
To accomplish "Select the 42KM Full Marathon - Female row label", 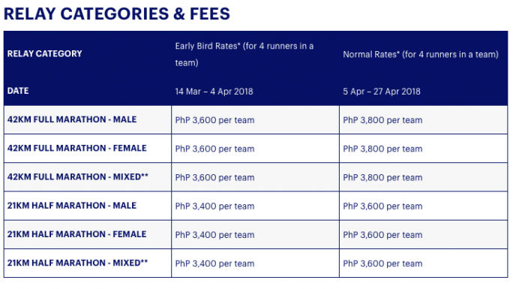I will 77,148.
